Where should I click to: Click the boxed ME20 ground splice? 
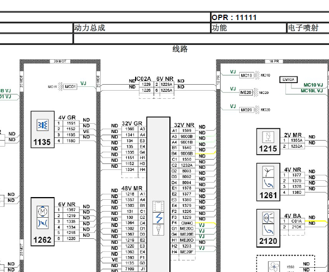click(246, 92)
